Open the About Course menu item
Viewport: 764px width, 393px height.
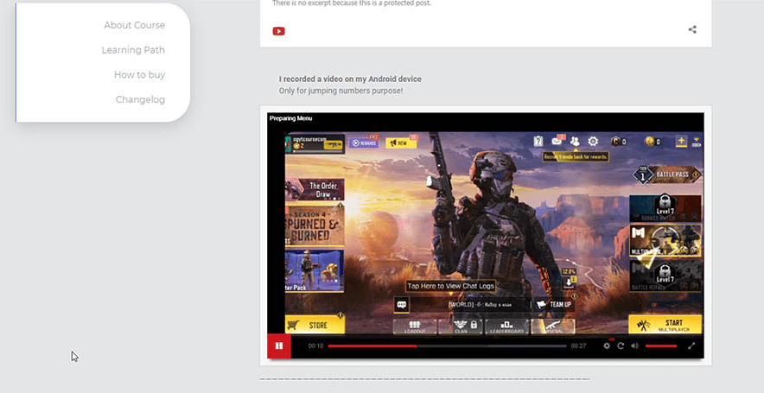[x=134, y=25]
